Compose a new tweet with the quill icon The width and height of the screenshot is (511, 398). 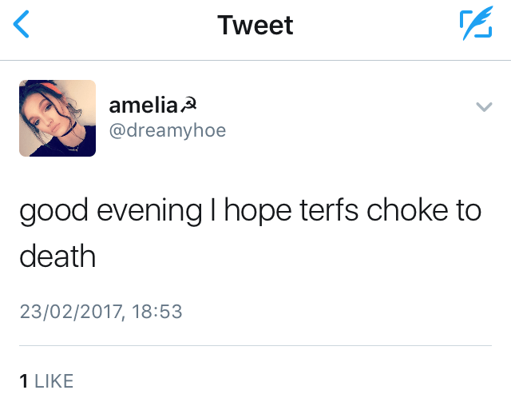tap(475, 26)
